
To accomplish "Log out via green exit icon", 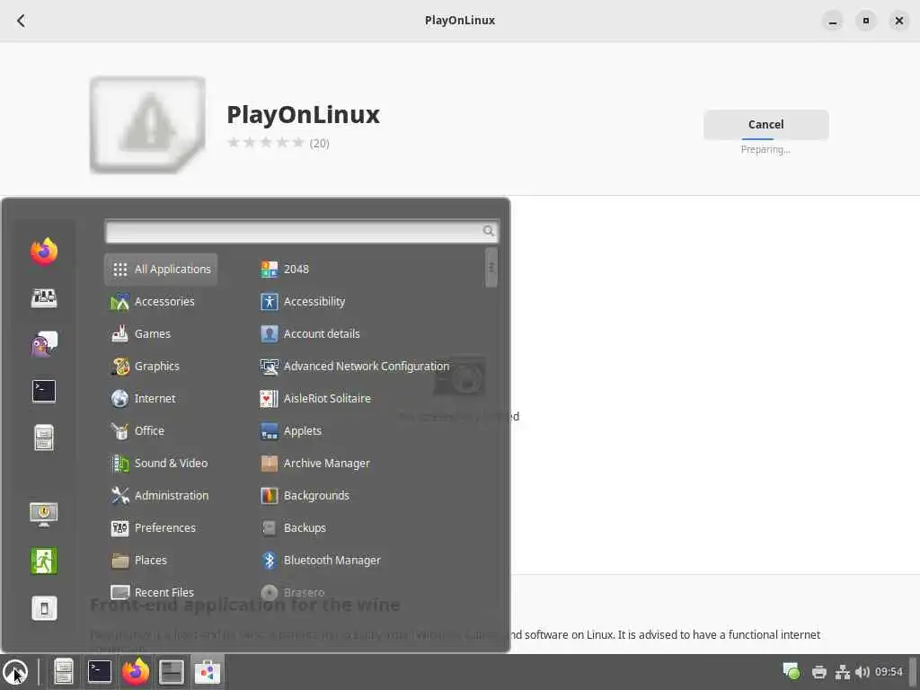I will click(x=44, y=561).
